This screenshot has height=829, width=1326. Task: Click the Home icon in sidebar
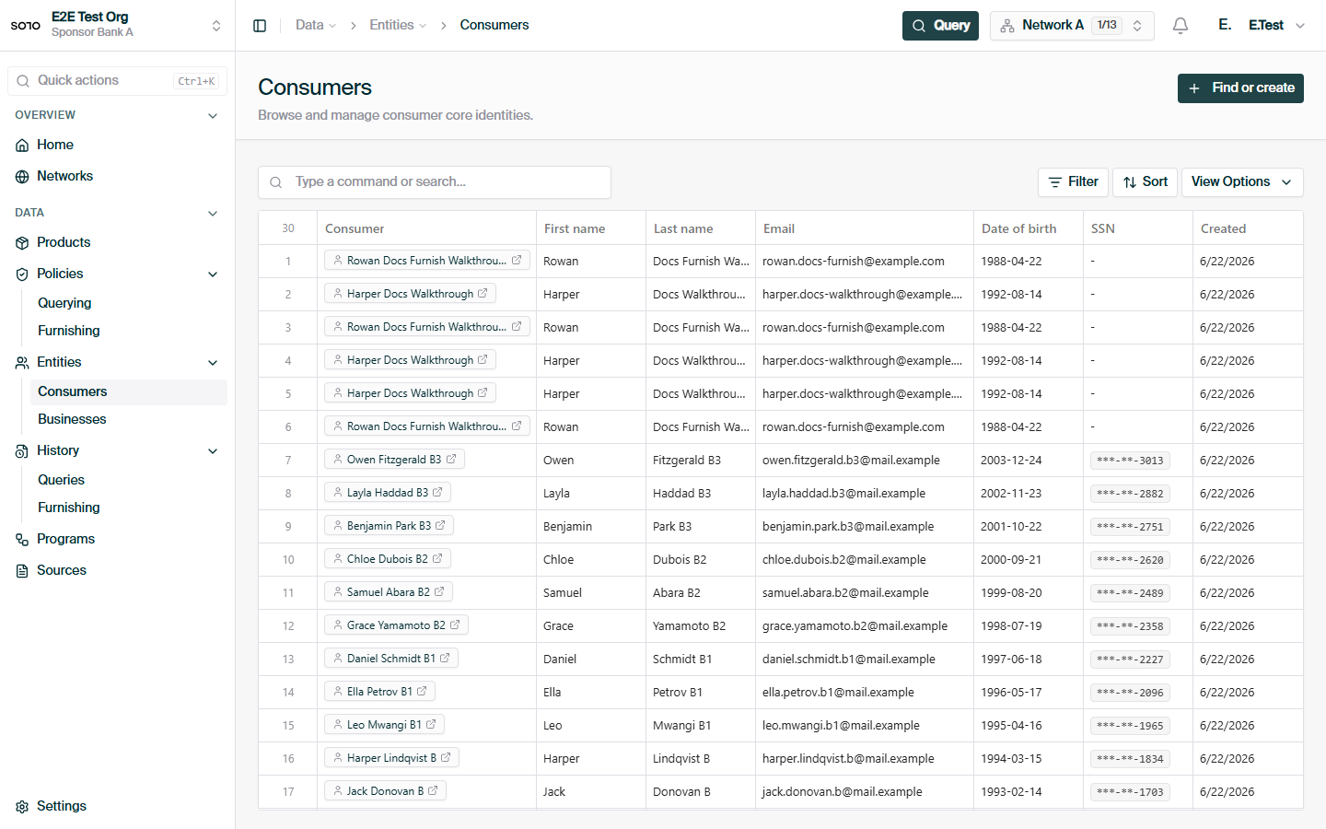[x=22, y=146]
